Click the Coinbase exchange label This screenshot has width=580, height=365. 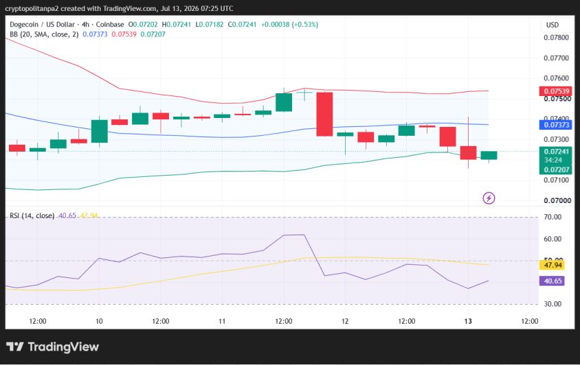[110, 25]
